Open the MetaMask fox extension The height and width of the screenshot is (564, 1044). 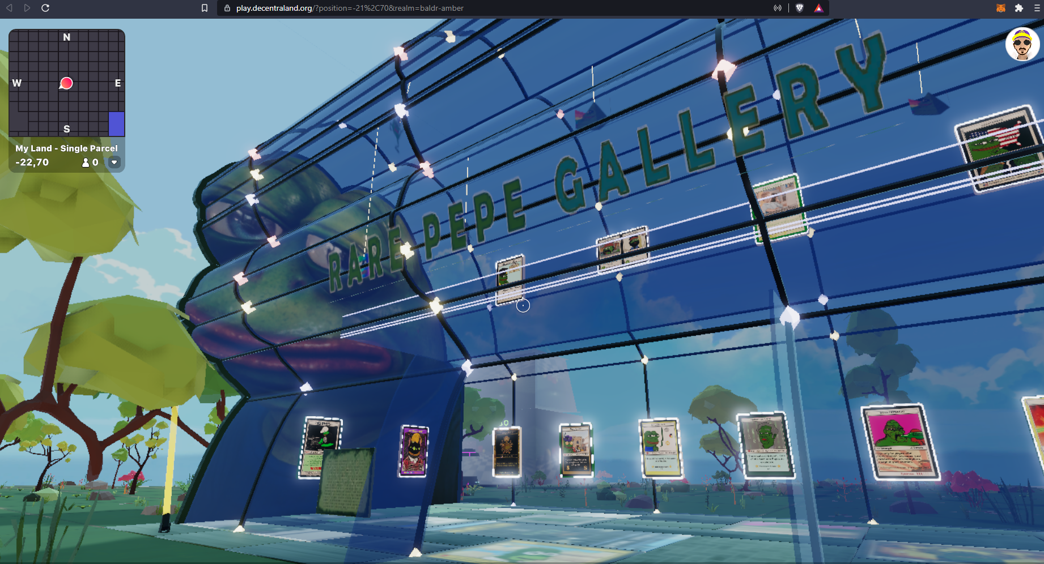pyautogui.click(x=1001, y=8)
